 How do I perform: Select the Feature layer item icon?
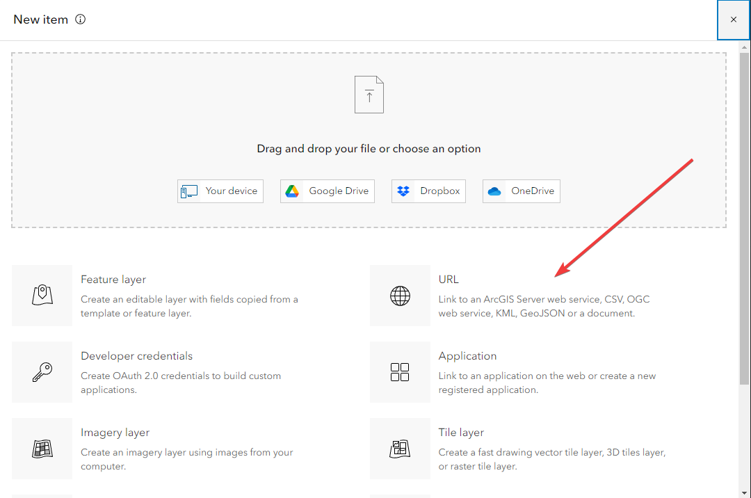pos(42,295)
